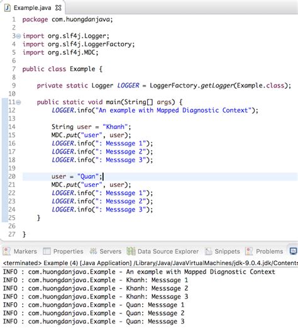Click 'Messsage 3' string on line 24
The width and height of the screenshot is (298, 328).
pos(123,210)
